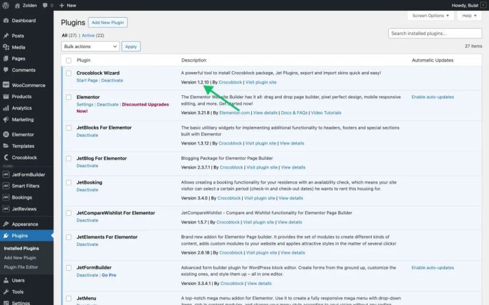Click the Bookings icon in sidebar
Viewport: 489px width, 305px height.
[x=6, y=197]
